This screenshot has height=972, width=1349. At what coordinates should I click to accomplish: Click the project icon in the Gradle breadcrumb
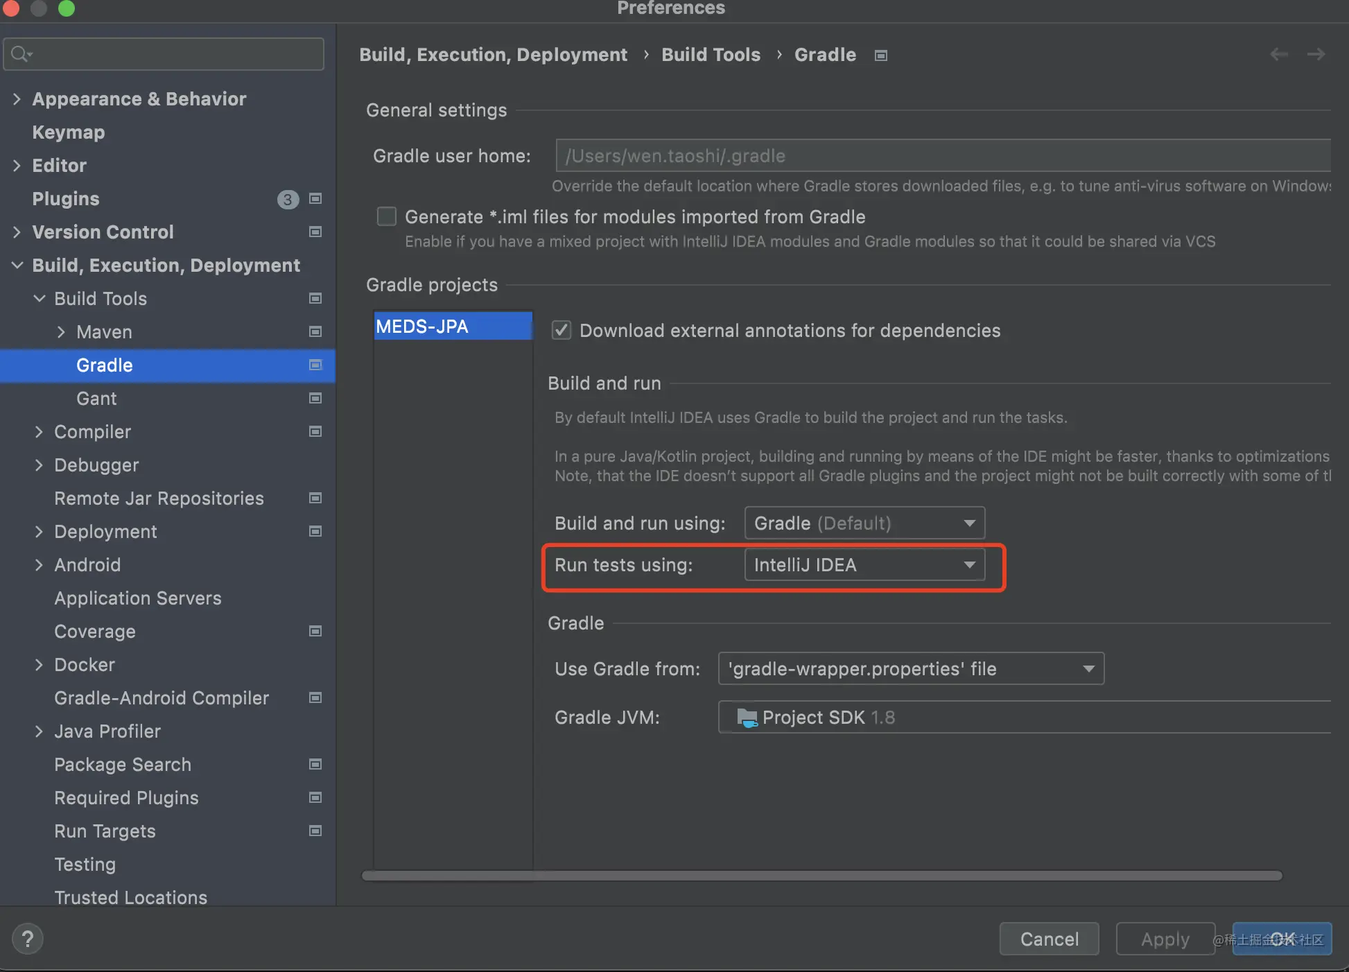881,55
